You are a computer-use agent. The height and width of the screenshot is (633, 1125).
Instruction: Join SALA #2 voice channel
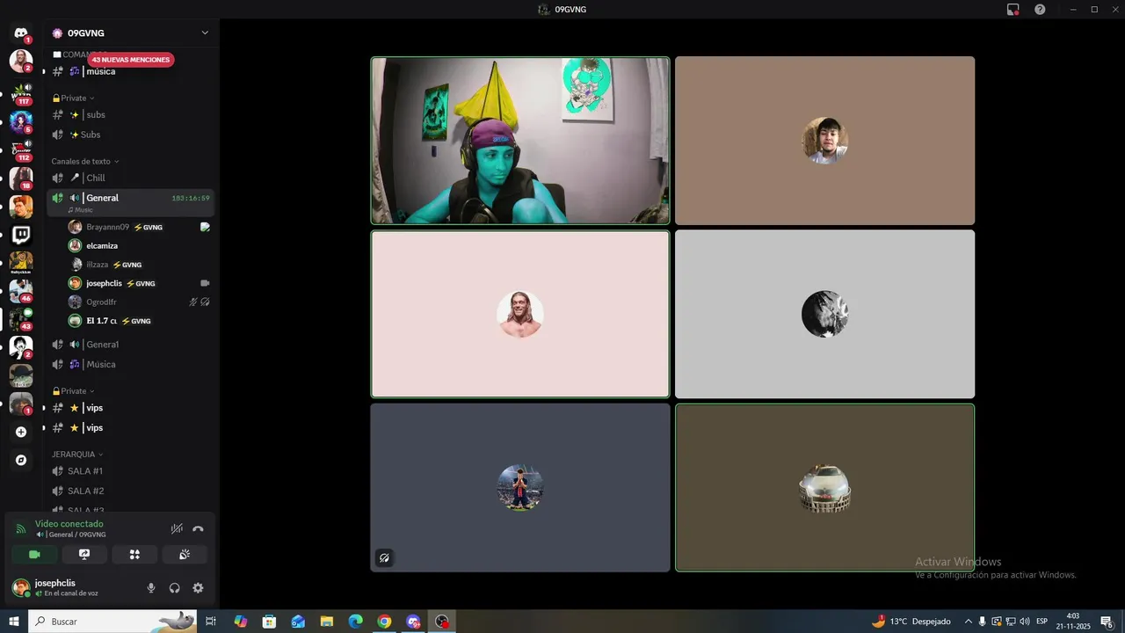tap(130, 491)
